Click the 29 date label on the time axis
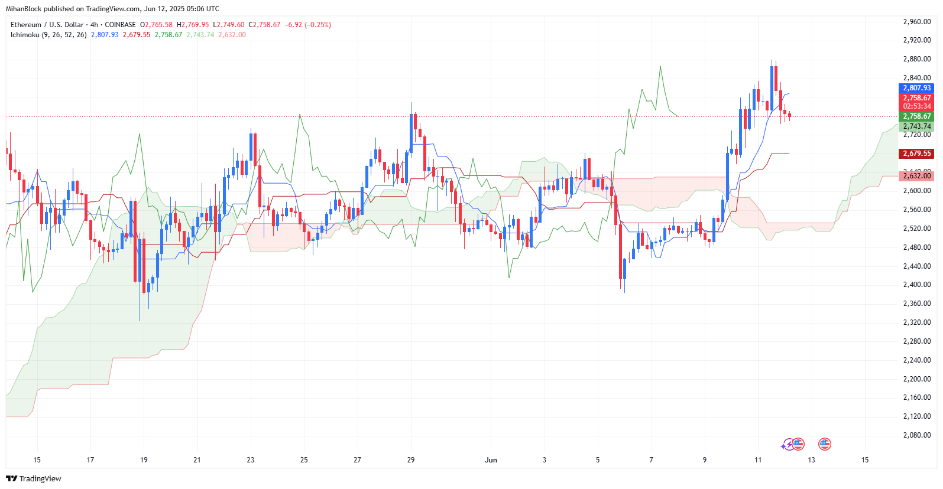Image resolution: width=943 pixels, height=489 pixels. 411,460
